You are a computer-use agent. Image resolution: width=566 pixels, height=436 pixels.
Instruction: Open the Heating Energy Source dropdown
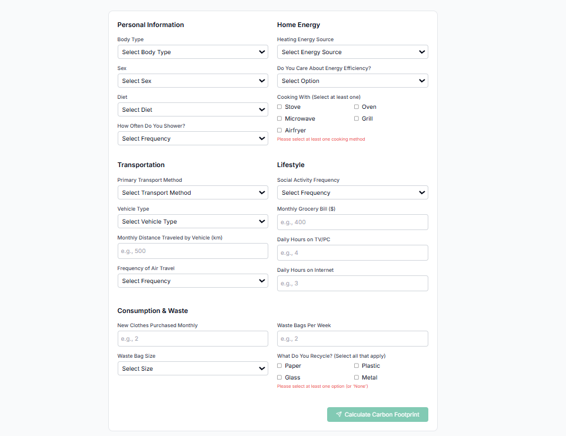[352, 52]
